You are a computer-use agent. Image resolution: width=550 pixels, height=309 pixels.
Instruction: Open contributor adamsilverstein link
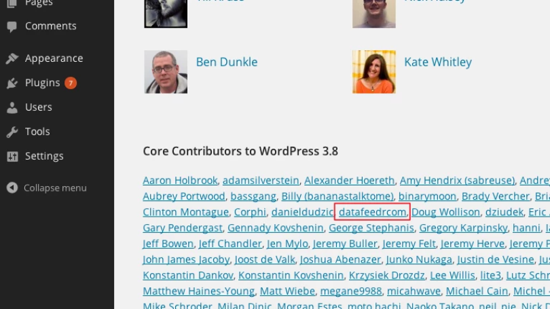[261, 180]
